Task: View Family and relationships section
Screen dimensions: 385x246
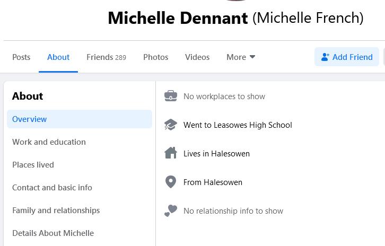Action: [x=56, y=210]
